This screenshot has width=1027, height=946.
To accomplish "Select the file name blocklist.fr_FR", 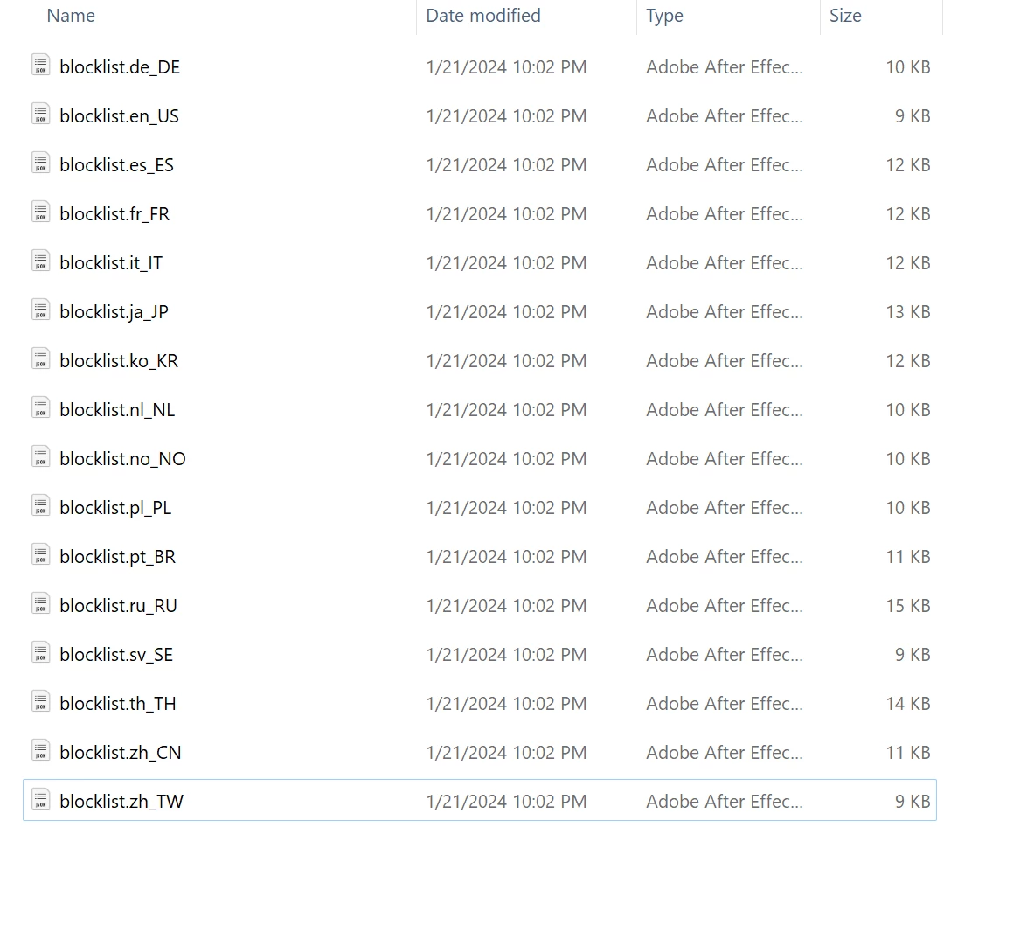I will (x=114, y=214).
